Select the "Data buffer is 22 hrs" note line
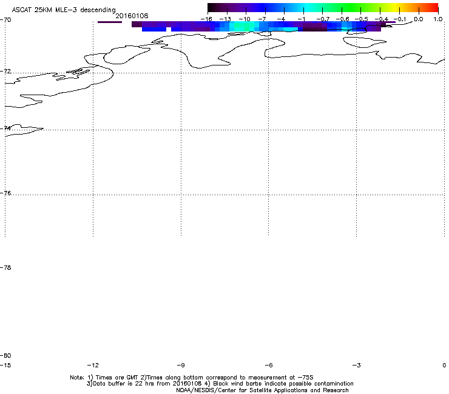449x394 pixels. pos(220,384)
